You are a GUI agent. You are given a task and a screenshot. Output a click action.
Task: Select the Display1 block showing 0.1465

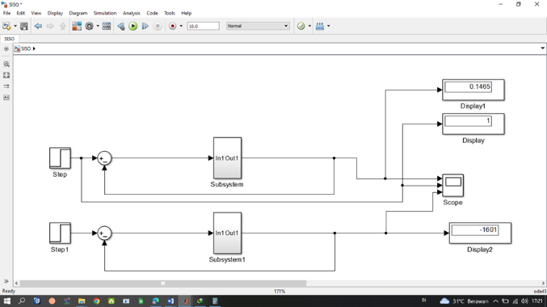[x=473, y=90]
